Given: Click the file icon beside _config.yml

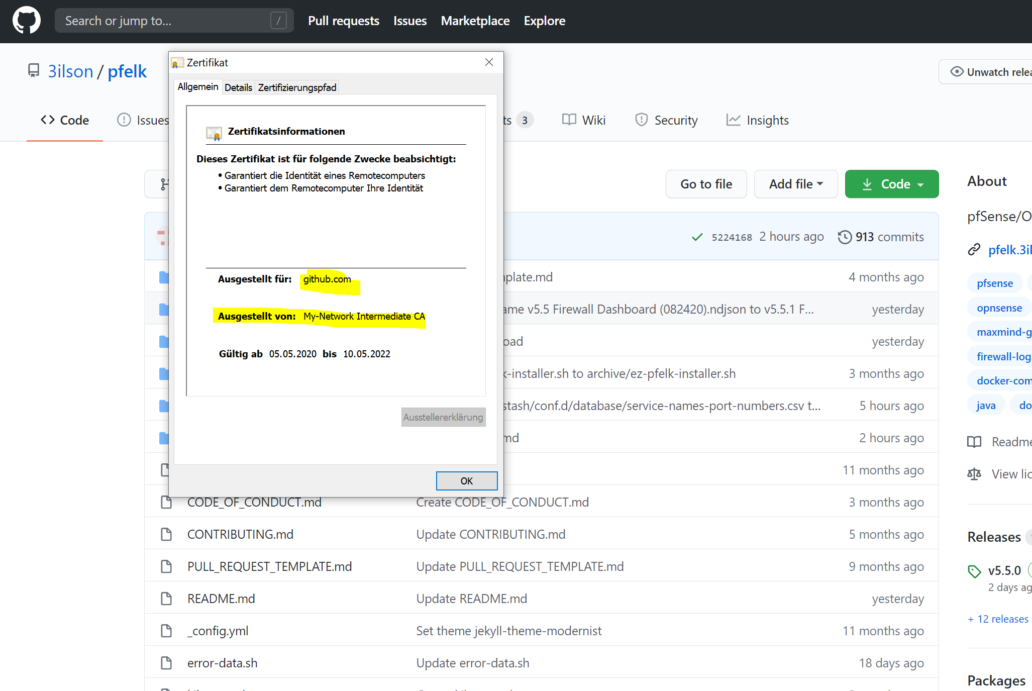Looking at the screenshot, I should (166, 631).
